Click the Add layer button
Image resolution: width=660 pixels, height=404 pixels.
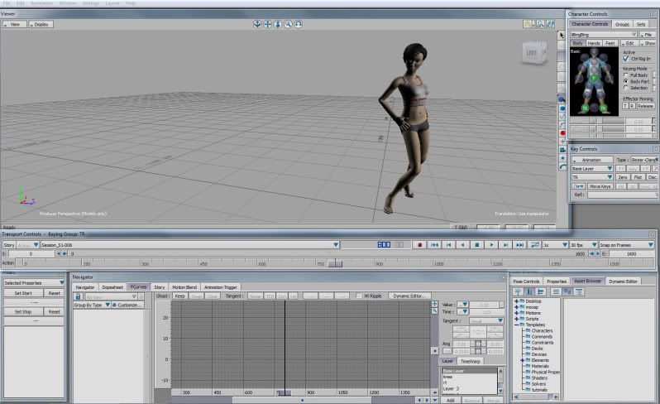451,401
